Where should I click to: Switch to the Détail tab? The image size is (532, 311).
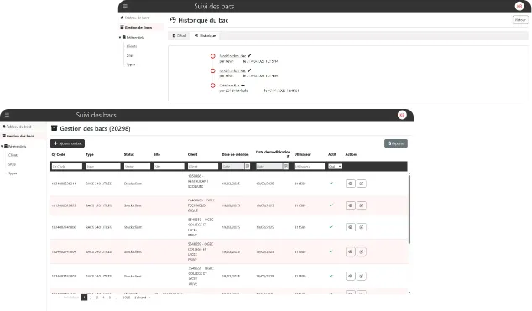pyautogui.click(x=180, y=35)
